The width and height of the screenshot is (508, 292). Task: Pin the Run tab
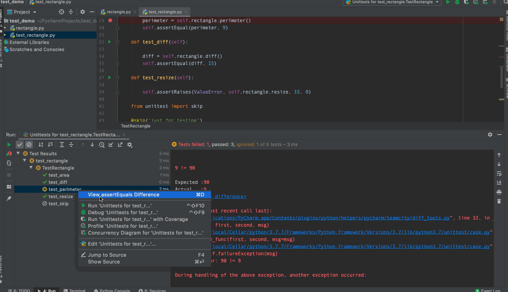[9, 198]
